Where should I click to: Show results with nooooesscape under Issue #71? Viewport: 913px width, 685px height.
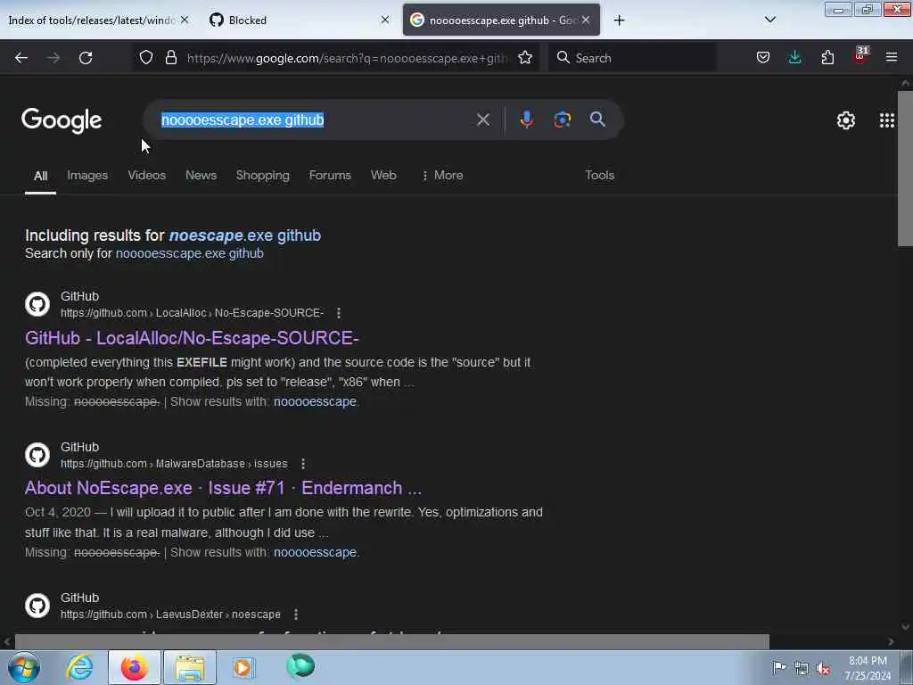point(315,552)
